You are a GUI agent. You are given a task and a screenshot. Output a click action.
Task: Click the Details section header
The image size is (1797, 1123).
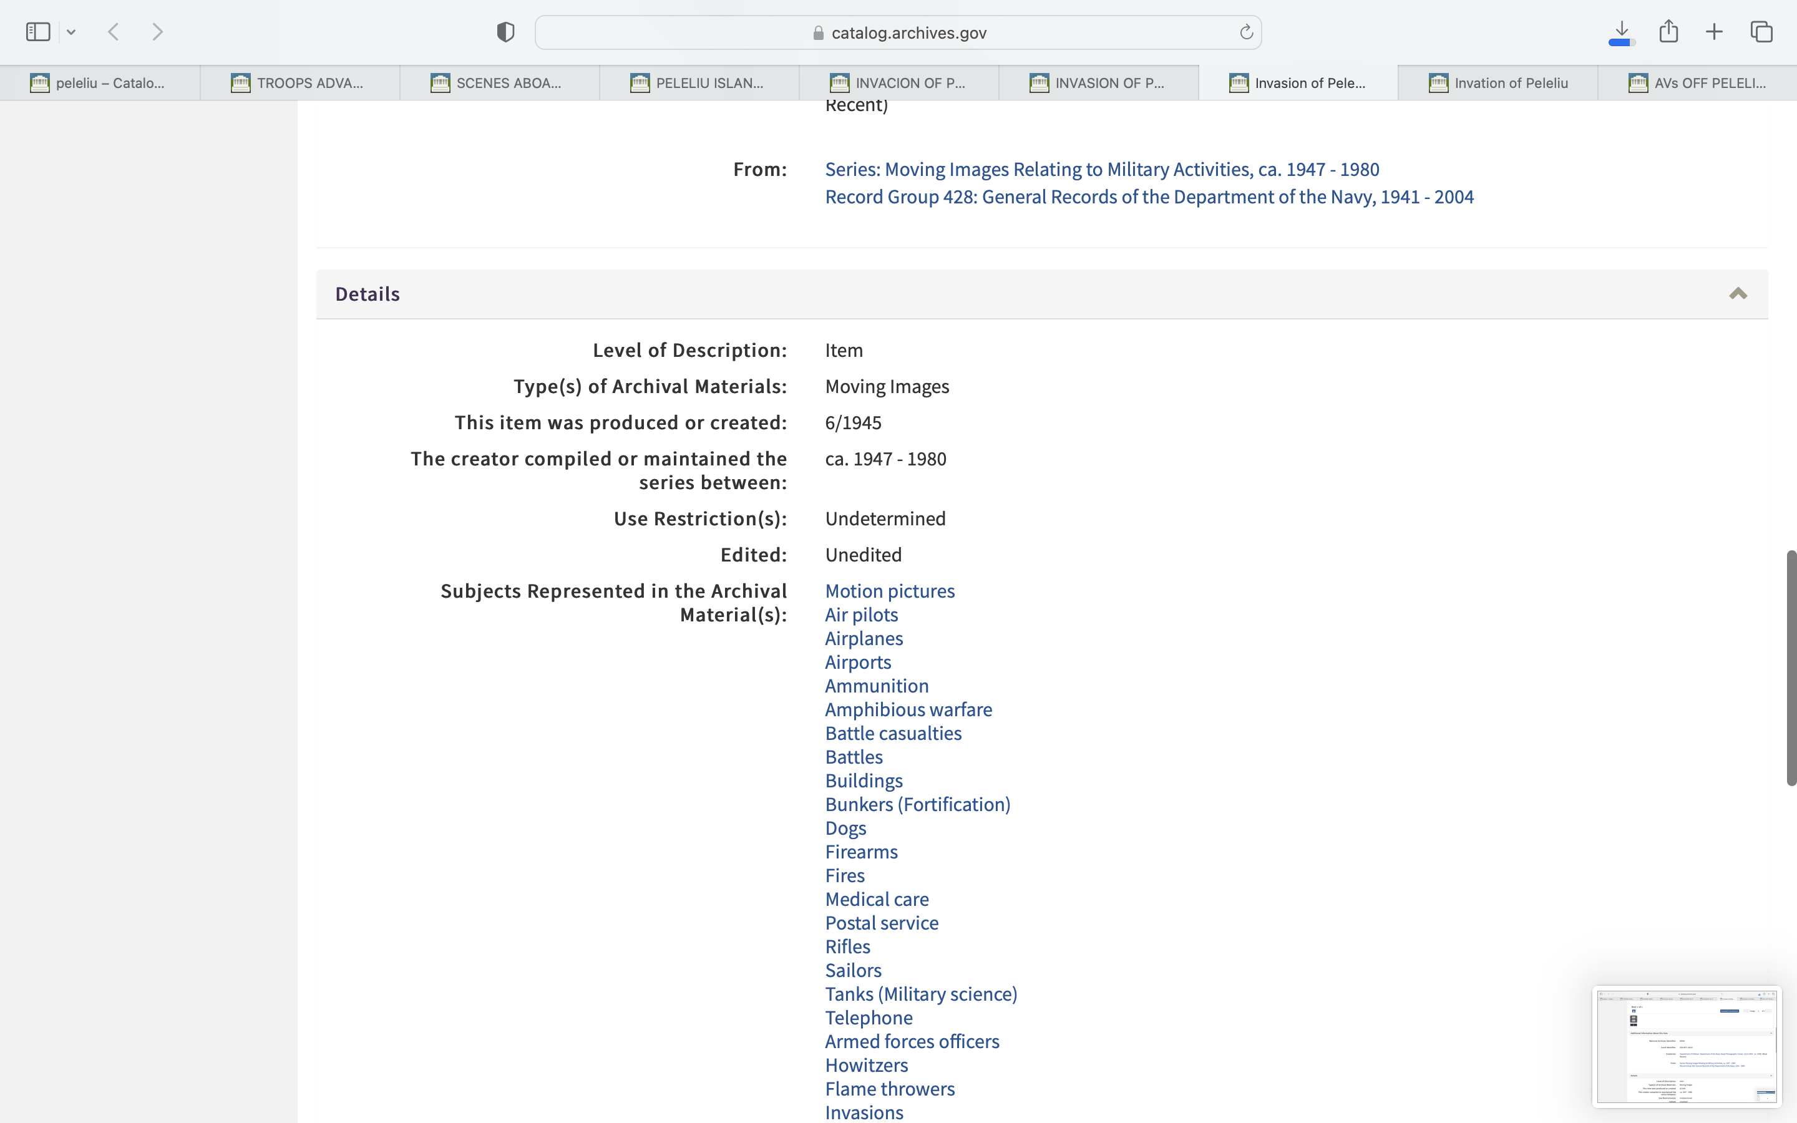click(x=368, y=294)
